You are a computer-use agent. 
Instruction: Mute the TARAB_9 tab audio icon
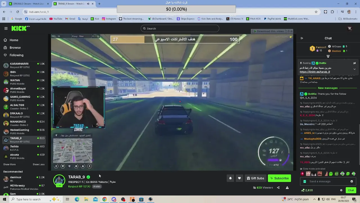pos(88,4)
